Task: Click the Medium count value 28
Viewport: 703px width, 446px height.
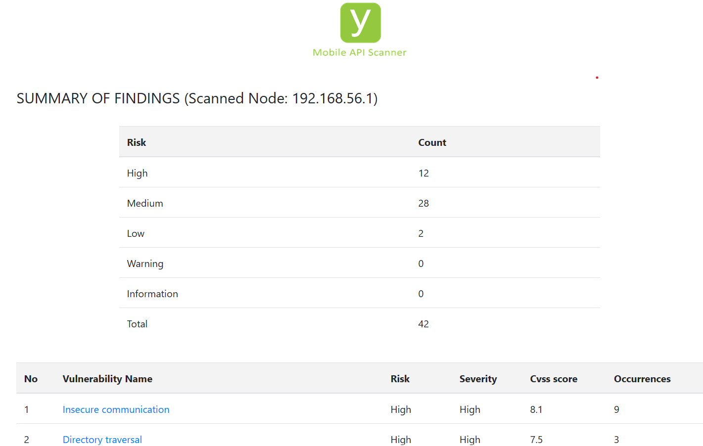Action: pos(423,203)
